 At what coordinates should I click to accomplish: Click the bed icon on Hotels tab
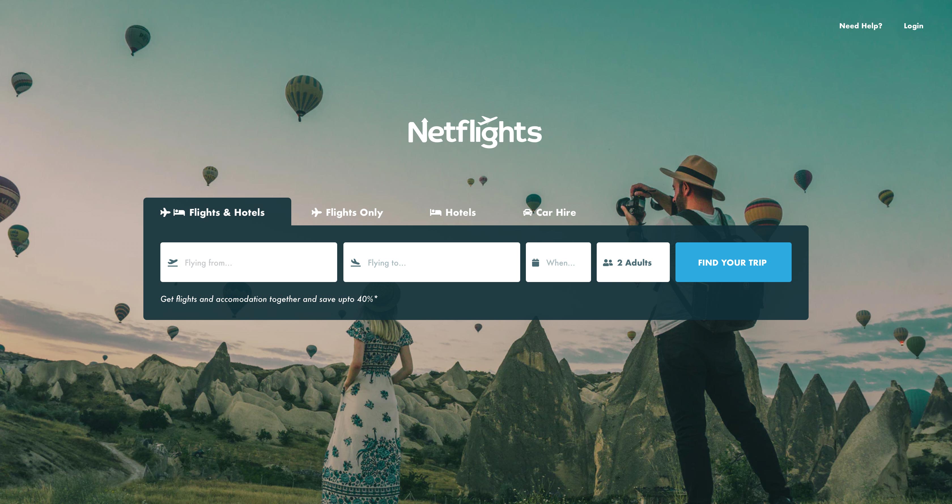pyautogui.click(x=436, y=212)
